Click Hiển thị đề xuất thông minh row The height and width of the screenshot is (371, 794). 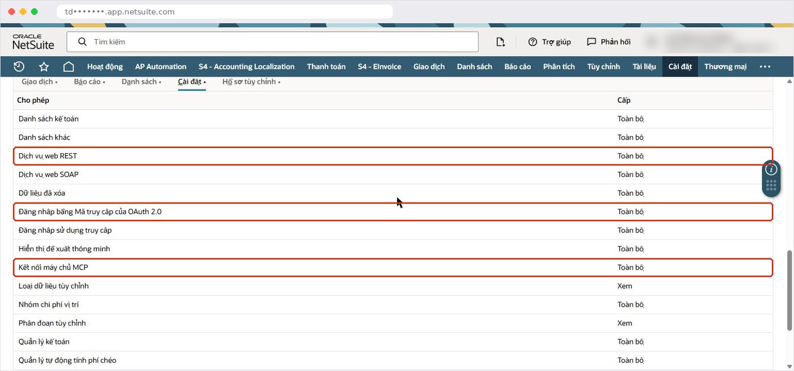[393, 248]
